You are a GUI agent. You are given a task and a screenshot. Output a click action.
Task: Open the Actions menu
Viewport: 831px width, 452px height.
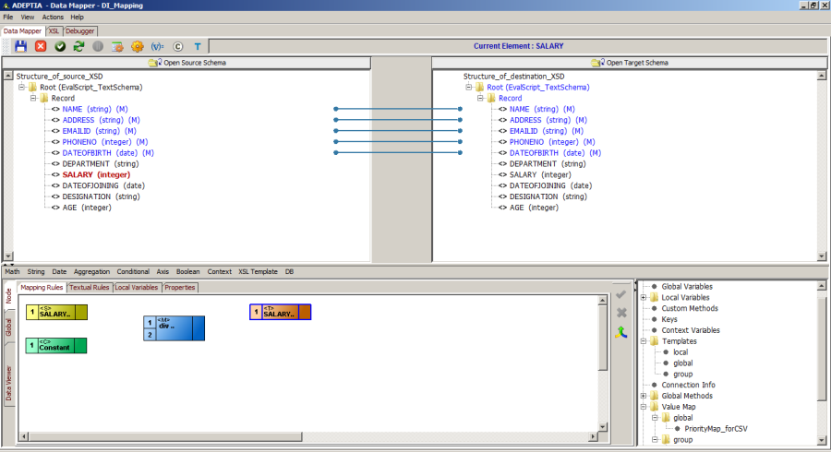(x=53, y=17)
